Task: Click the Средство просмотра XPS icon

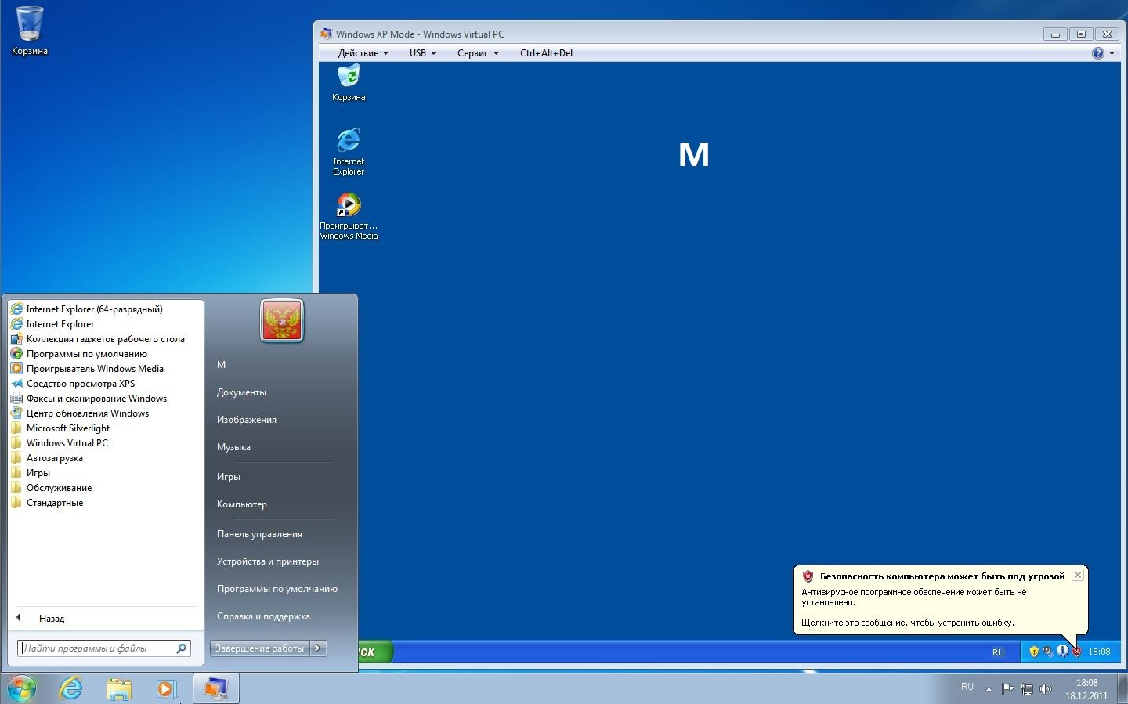Action: pyautogui.click(x=16, y=384)
